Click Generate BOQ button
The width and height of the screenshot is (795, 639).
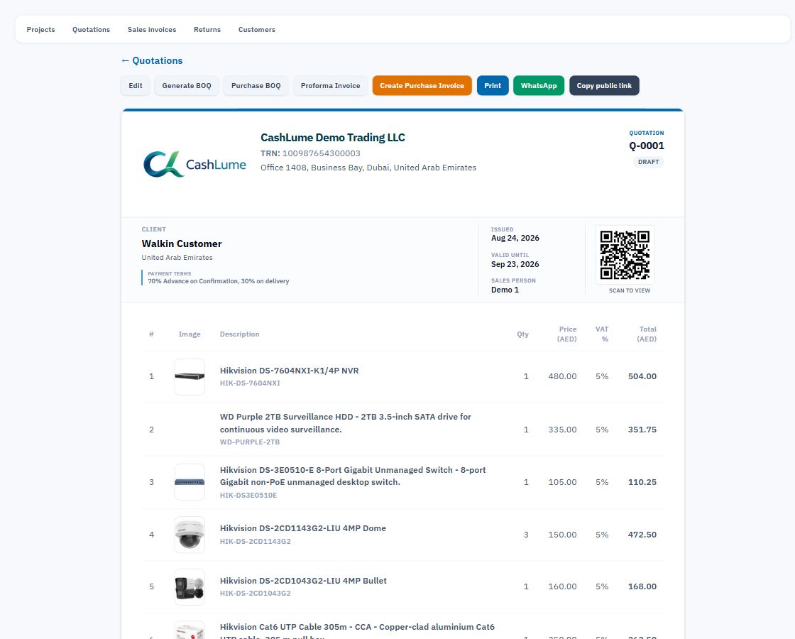tap(187, 86)
